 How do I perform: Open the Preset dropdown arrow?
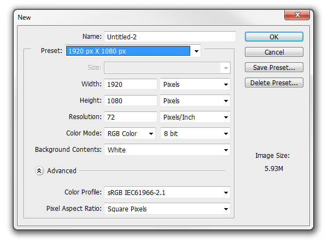(196, 51)
